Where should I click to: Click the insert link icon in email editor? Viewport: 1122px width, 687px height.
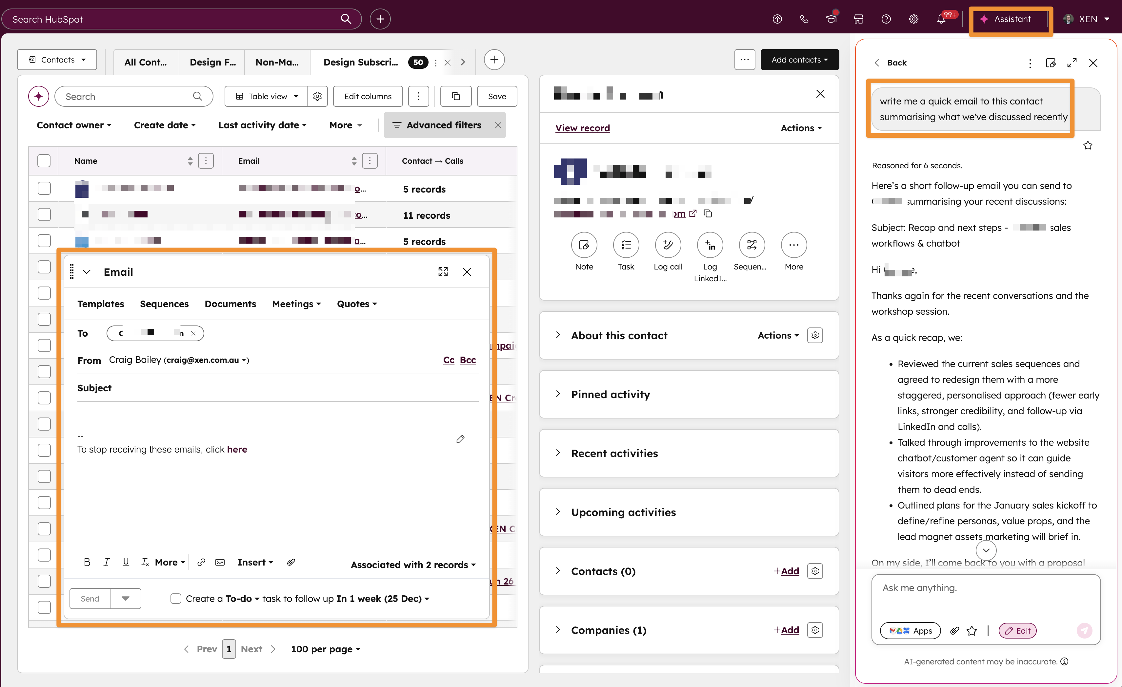[201, 563]
